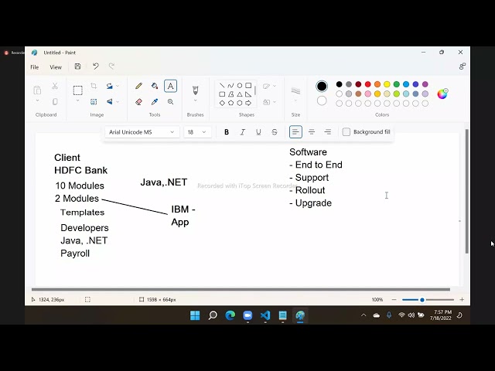Set text alignment to center
This screenshot has height=371, width=495.
pyautogui.click(x=312, y=132)
